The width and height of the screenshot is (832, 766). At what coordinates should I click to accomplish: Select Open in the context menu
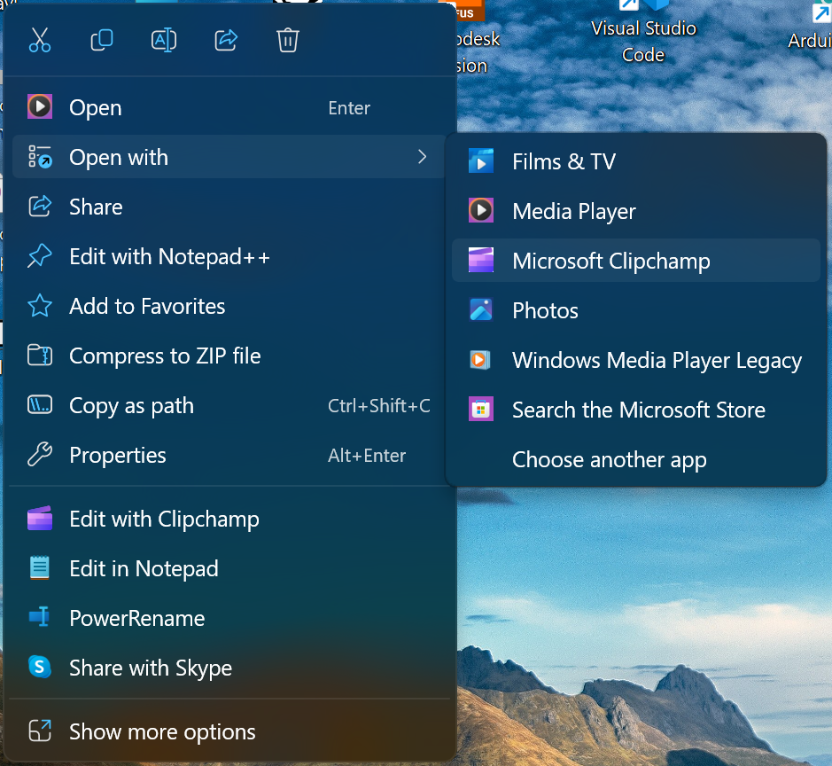click(x=229, y=108)
